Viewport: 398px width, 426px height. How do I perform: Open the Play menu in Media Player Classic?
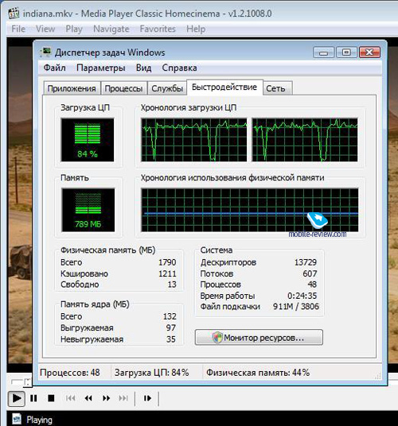(x=74, y=29)
